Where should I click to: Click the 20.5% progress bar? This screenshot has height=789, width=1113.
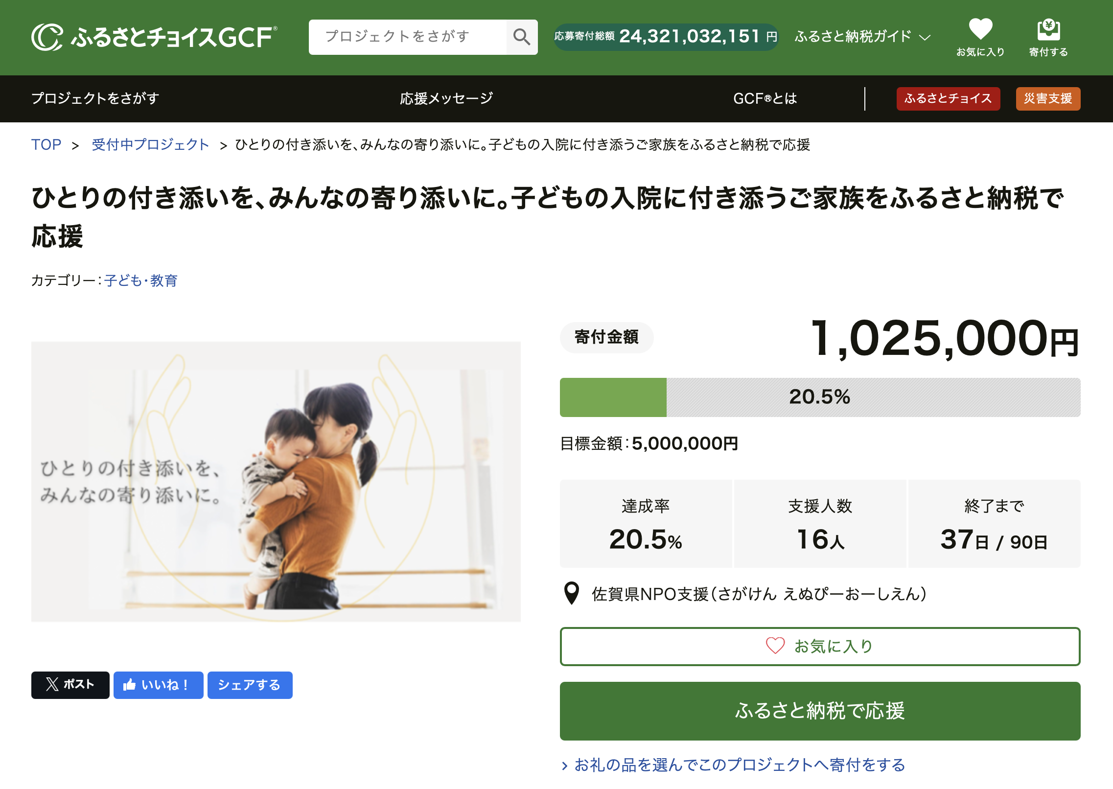pyautogui.click(x=820, y=397)
